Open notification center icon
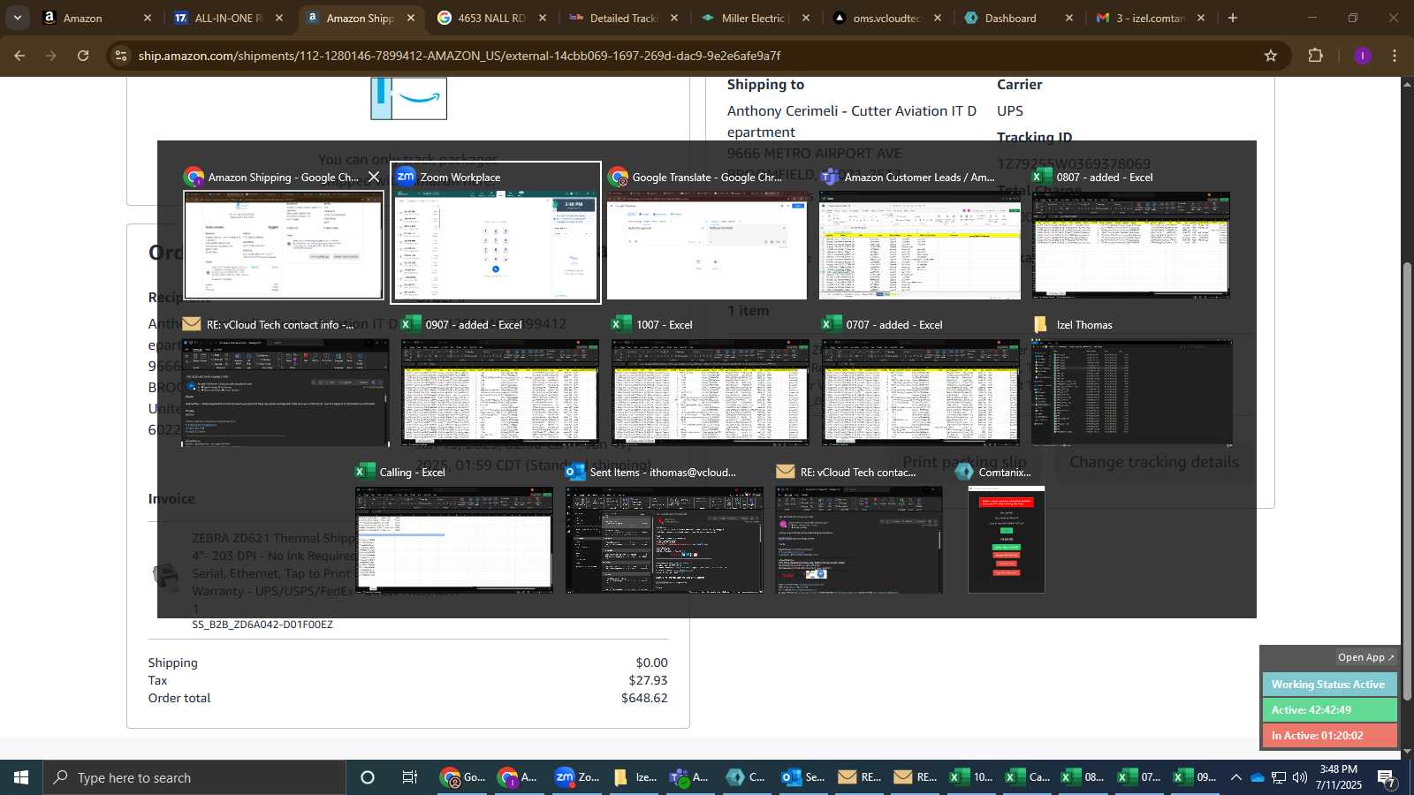 [x=1387, y=778]
